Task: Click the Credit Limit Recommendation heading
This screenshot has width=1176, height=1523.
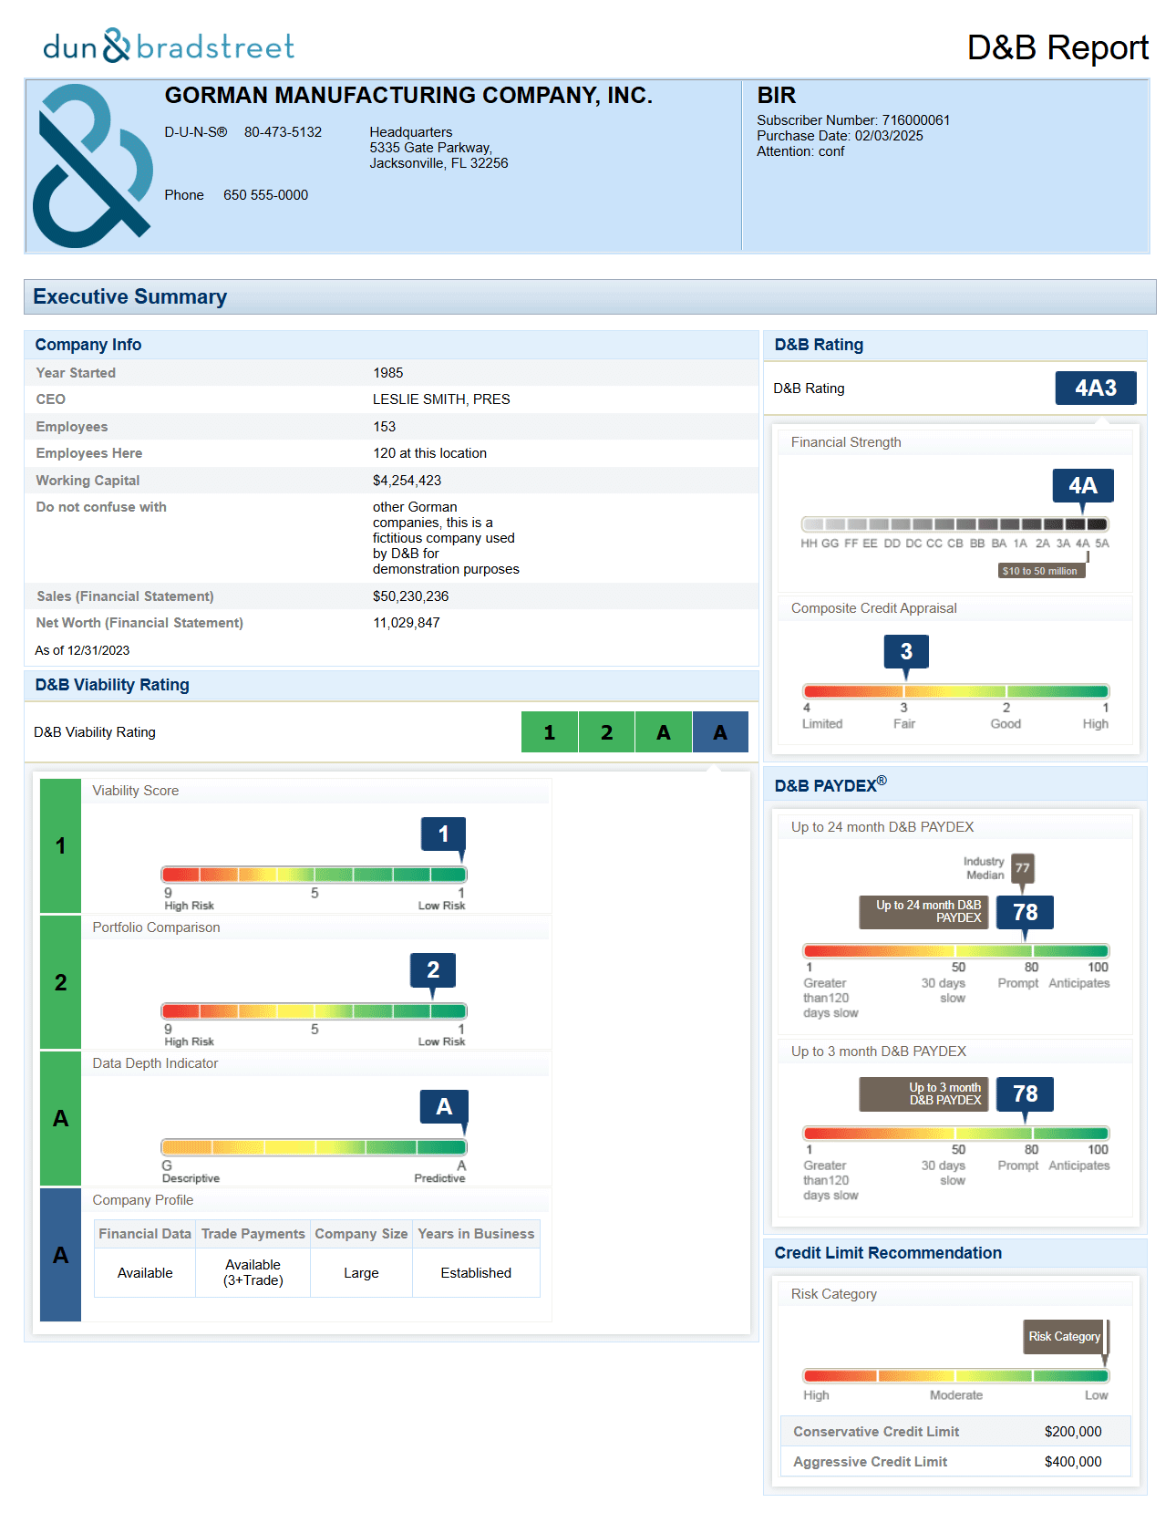Action: [x=888, y=1253]
